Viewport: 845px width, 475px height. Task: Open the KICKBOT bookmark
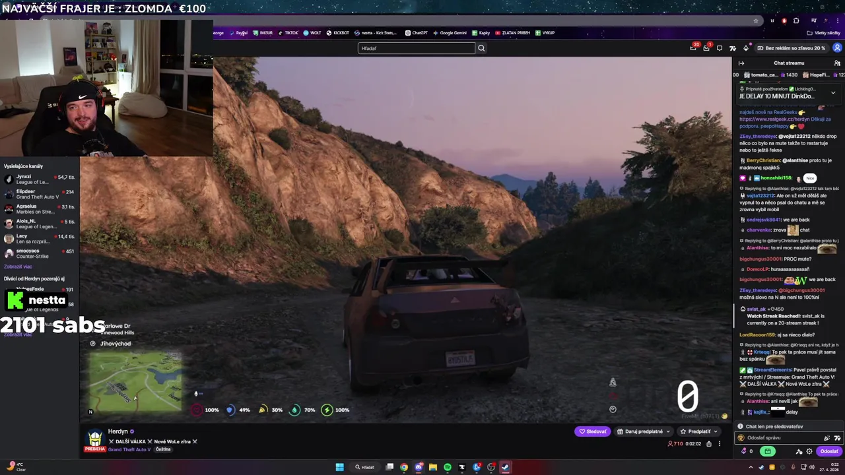pyautogui.click(x=337, y=33)
